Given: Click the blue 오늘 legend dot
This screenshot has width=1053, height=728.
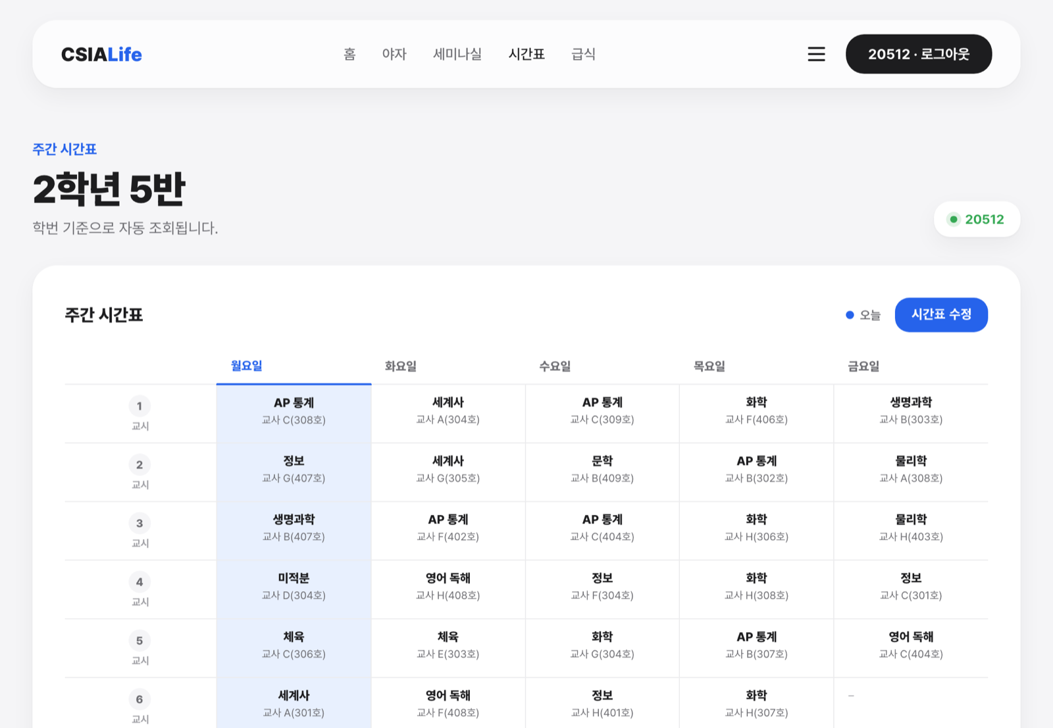Looking at the screenshot, I should click(x=850, y=315).
